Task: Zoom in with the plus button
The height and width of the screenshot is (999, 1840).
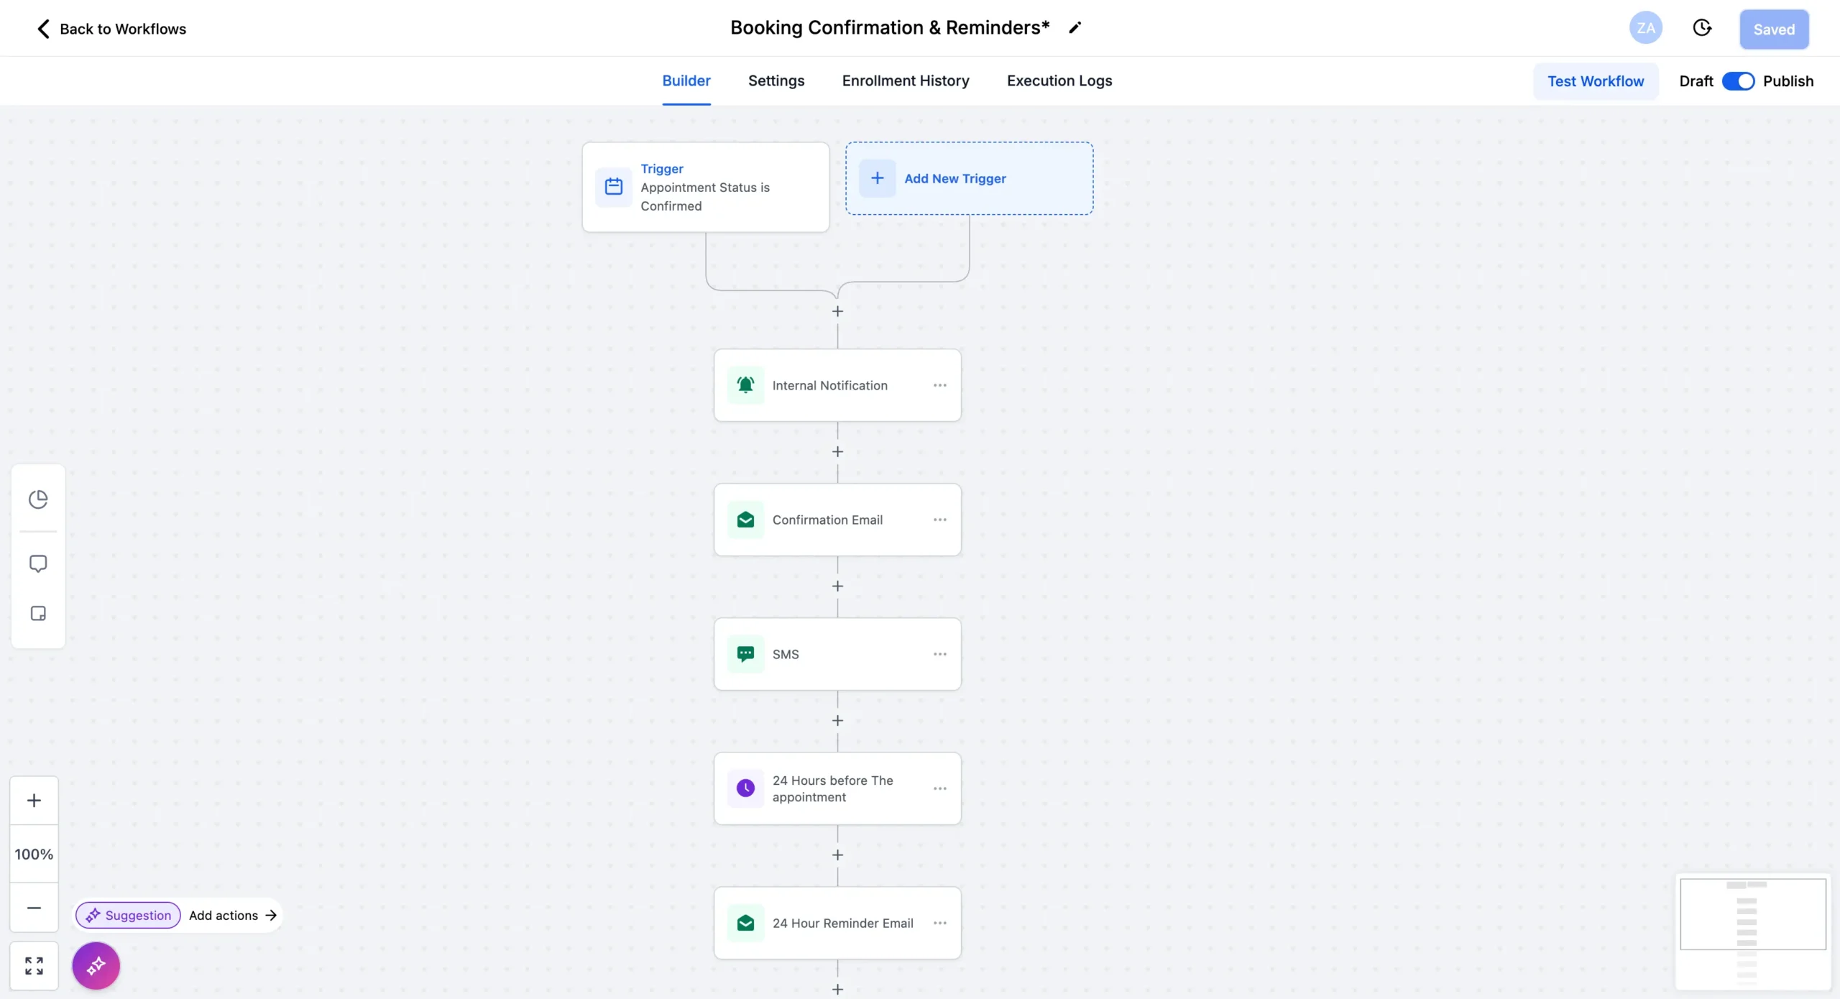Action: pos(34,800)
